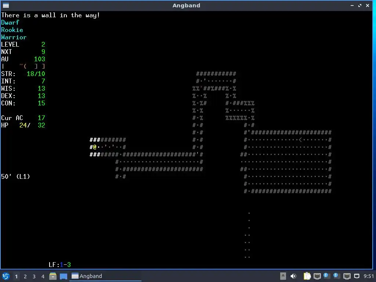Click the clock showing 9:51
Screen dimensions: 376x282
click(x=369, y=276)
